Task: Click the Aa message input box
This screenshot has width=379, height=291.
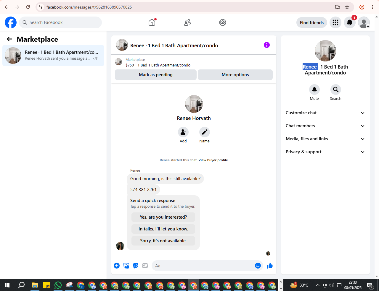Action: [x=203, y=266]
